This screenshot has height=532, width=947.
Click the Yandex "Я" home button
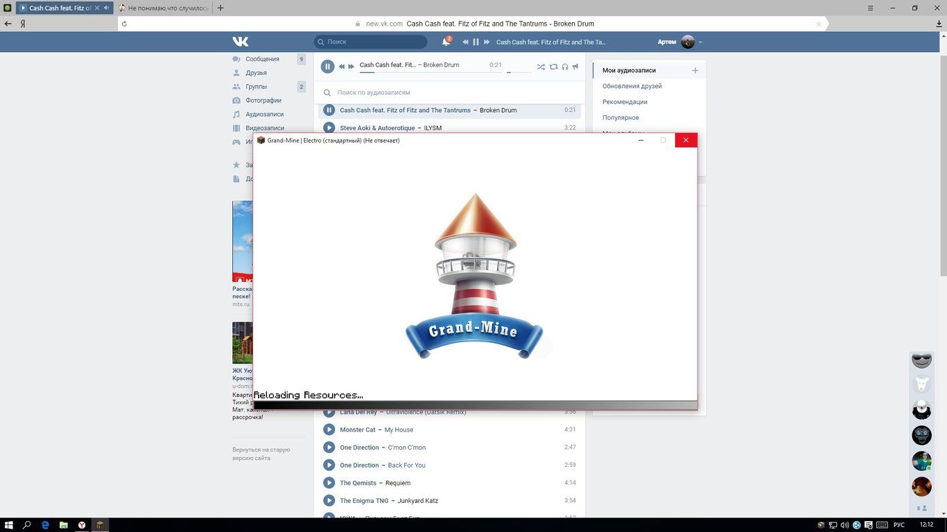[x=23, y=24]
